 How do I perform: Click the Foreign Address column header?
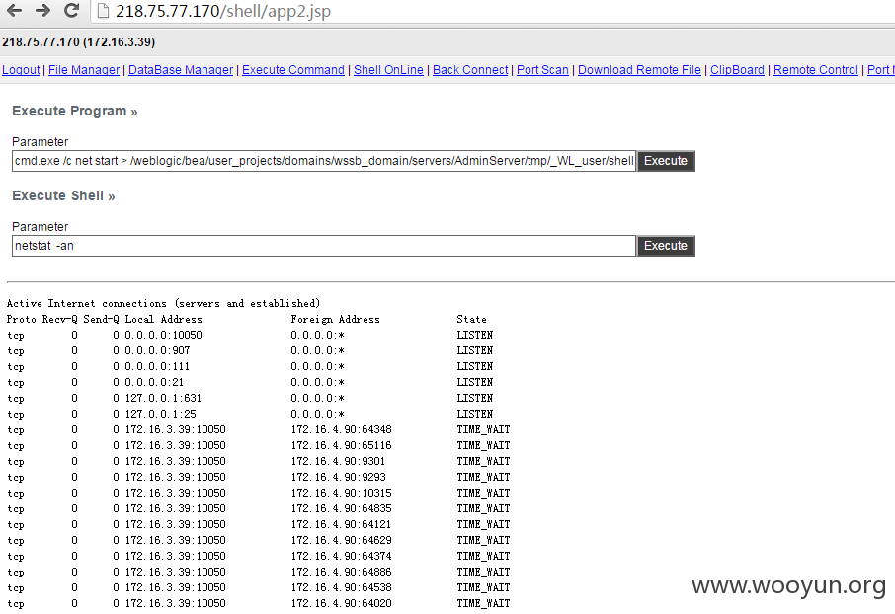pyautogui.click(x=335, y=320)
